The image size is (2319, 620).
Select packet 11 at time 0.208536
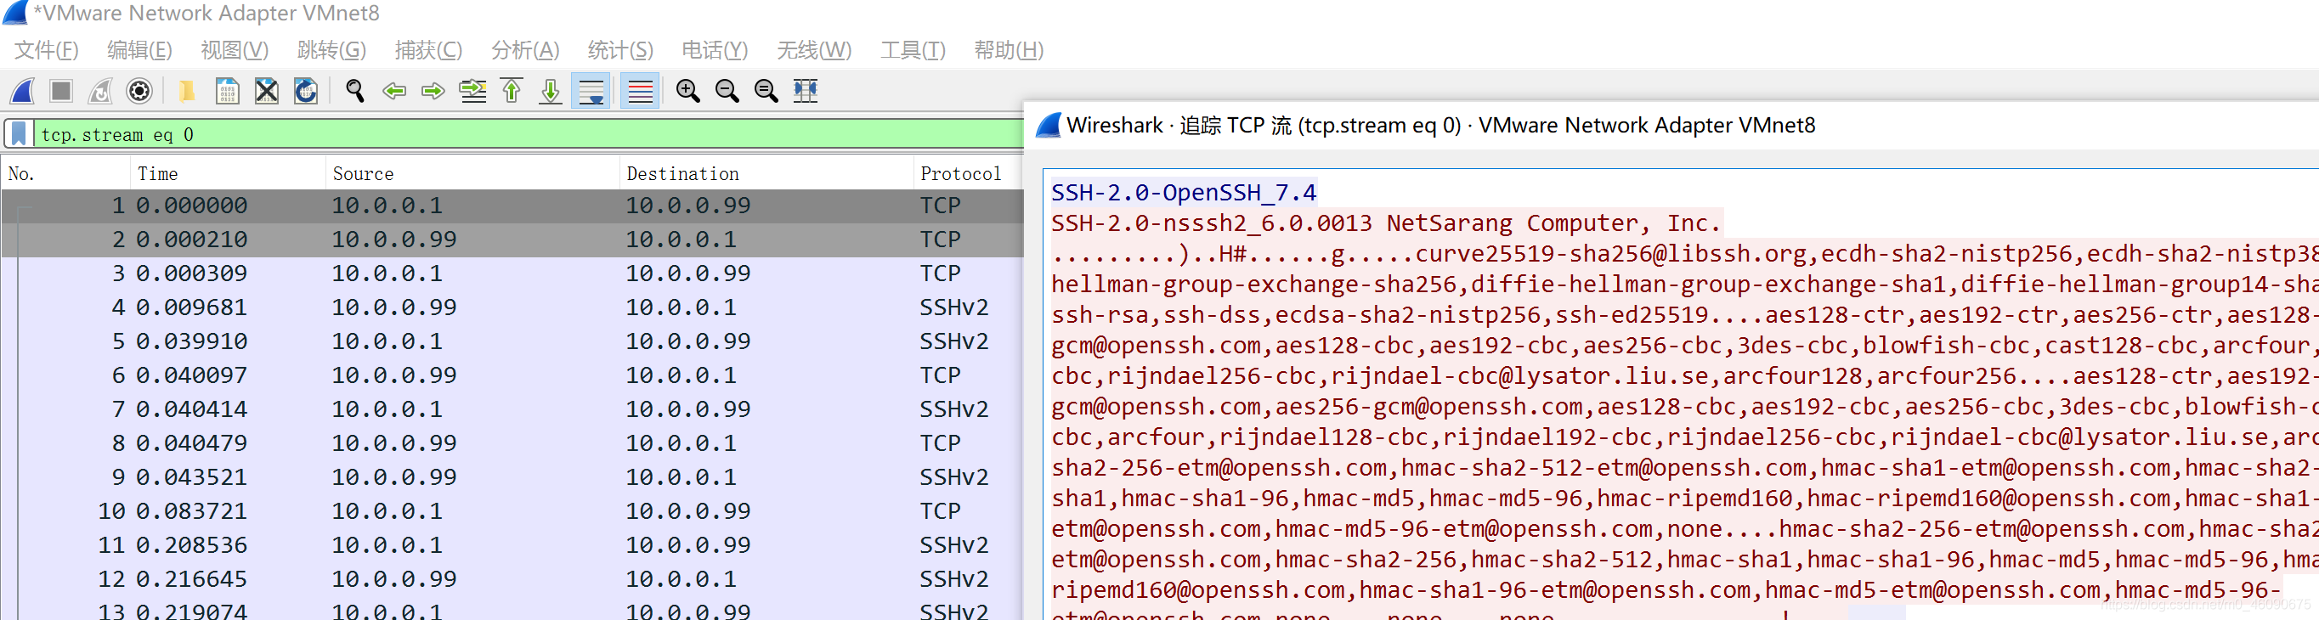pyautogui.click(x=513, y=545)
